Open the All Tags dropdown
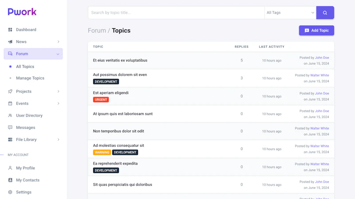The width and height of the screenshot is (355, 199). [290, 13]
